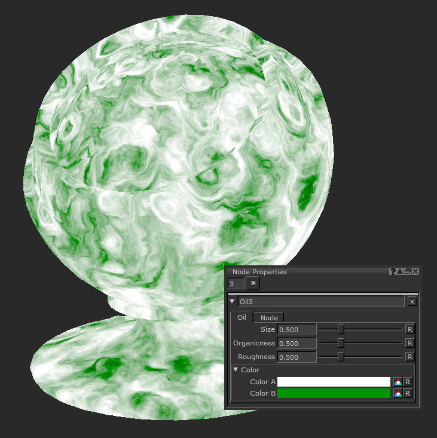The image size is (437, 438).
Task: Select the Oil tab
Action: 242,317
